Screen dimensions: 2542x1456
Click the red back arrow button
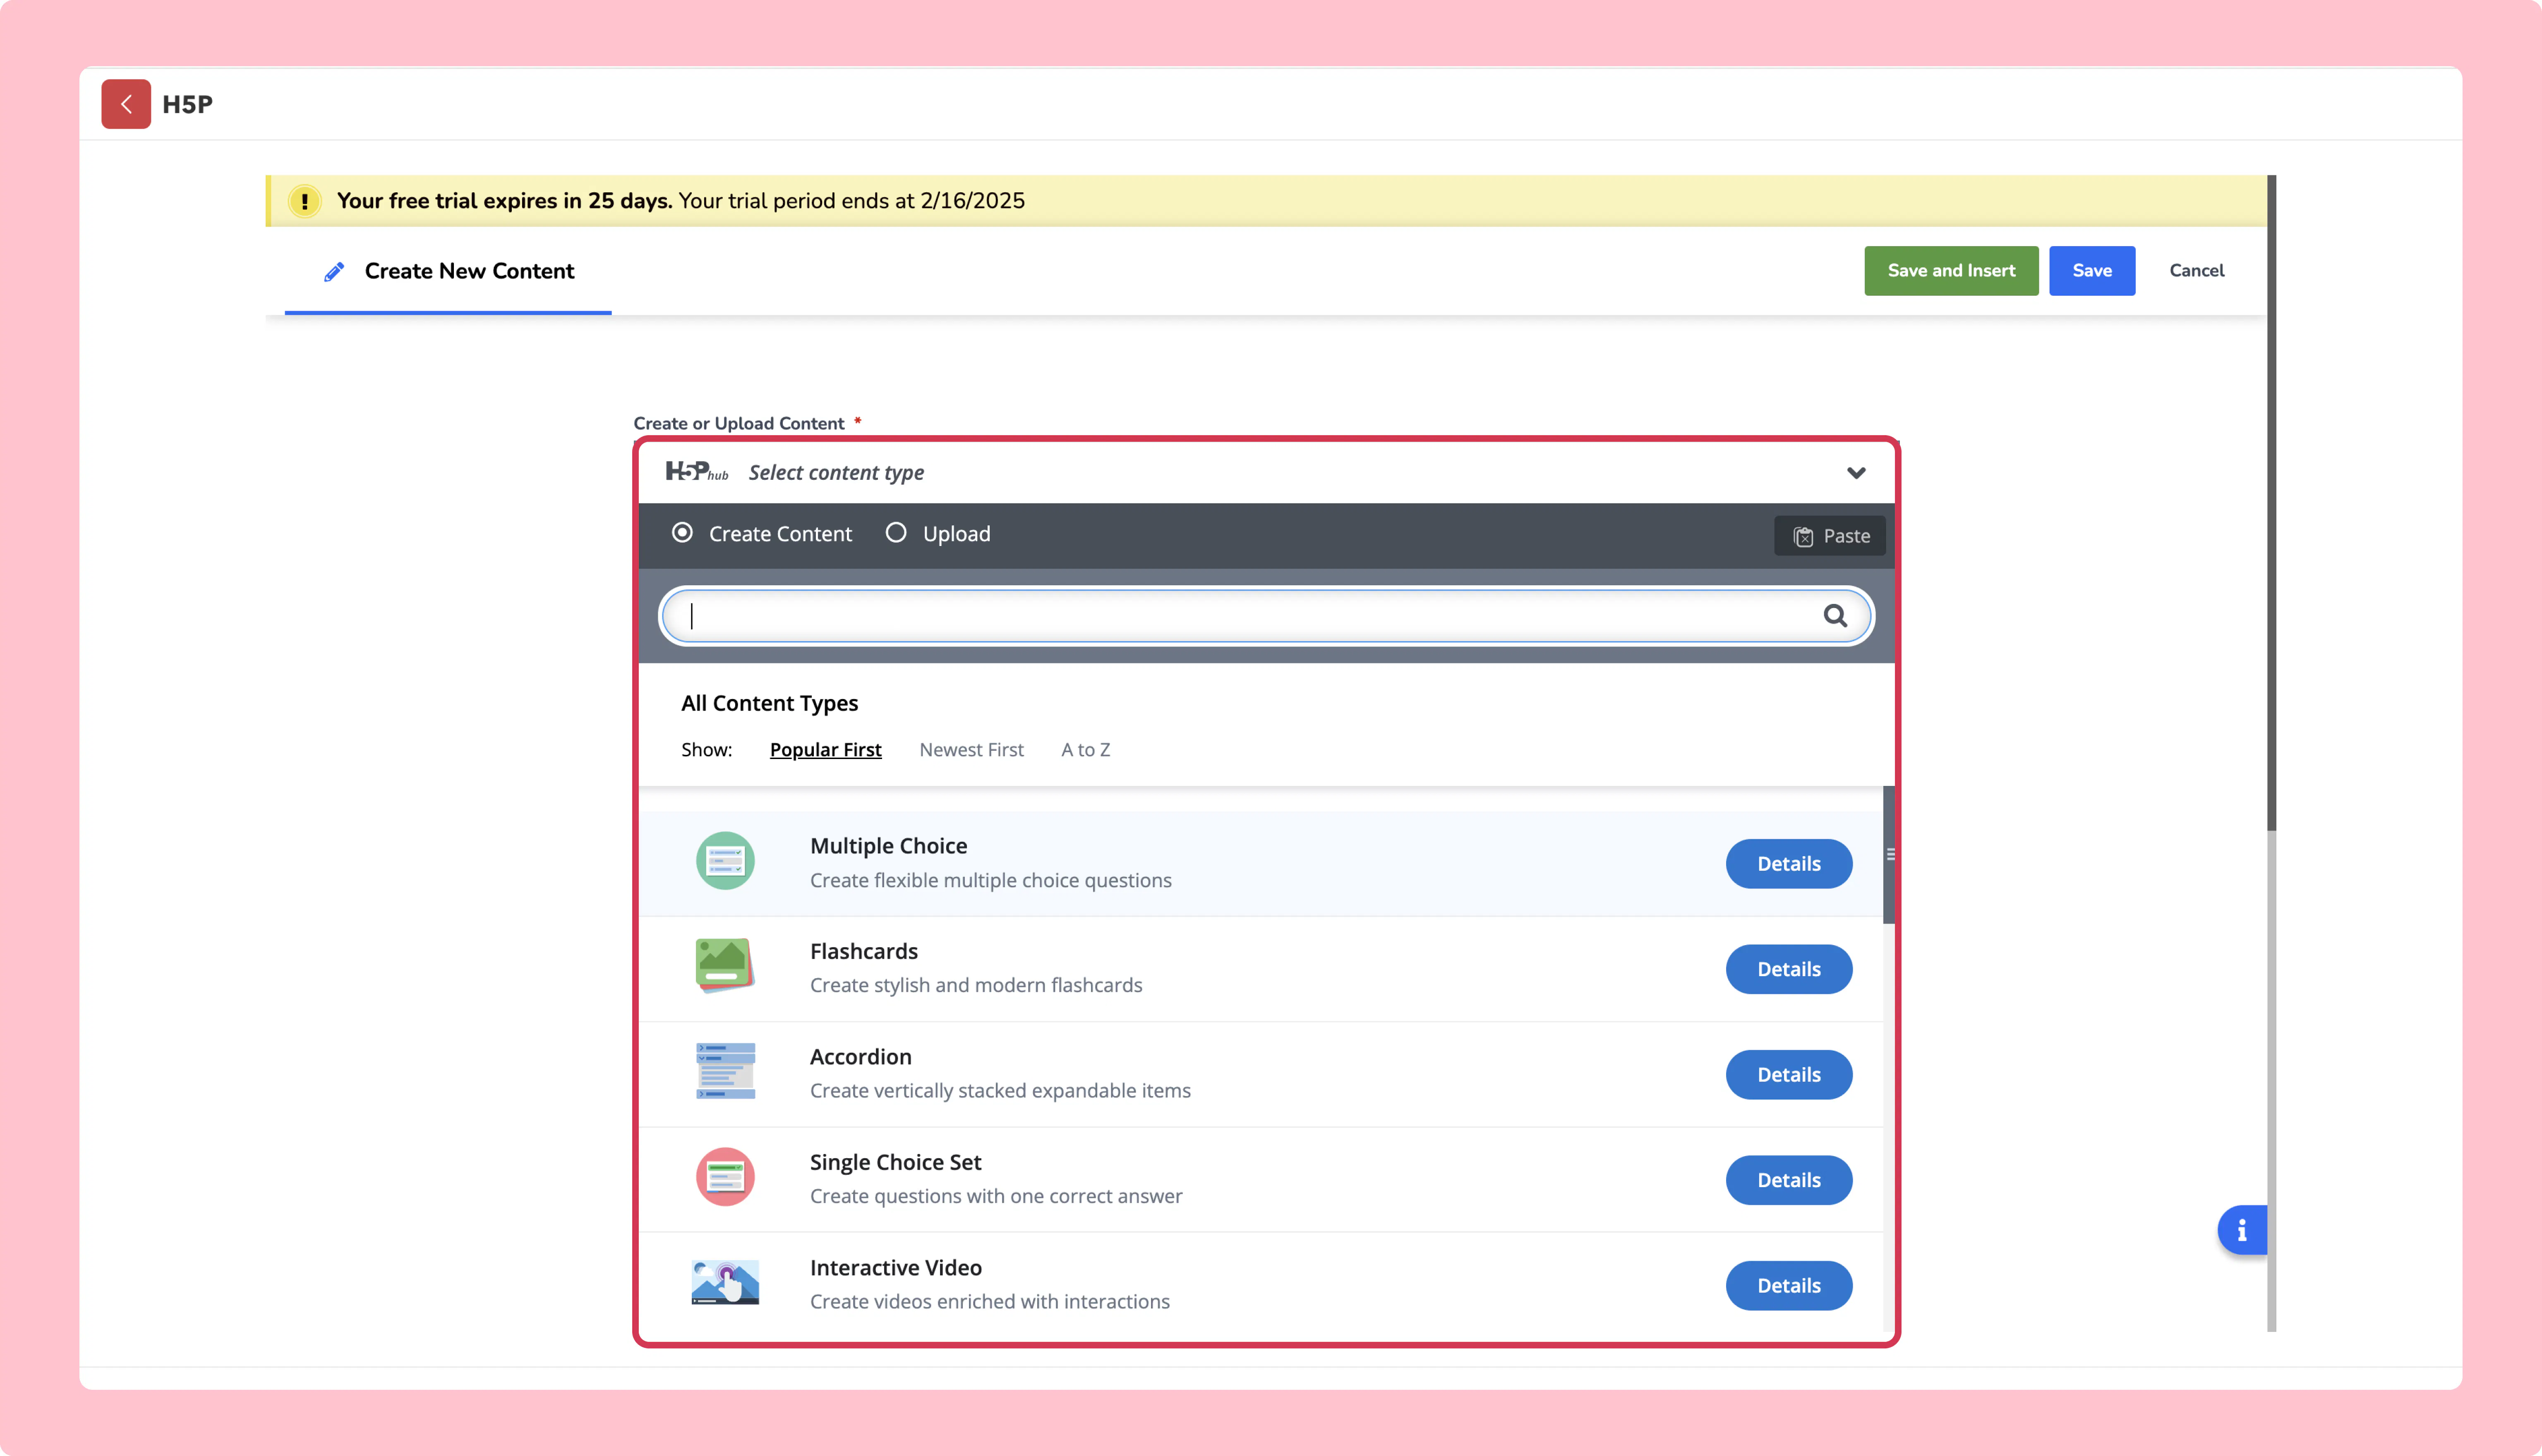click(x=126, y=104)
